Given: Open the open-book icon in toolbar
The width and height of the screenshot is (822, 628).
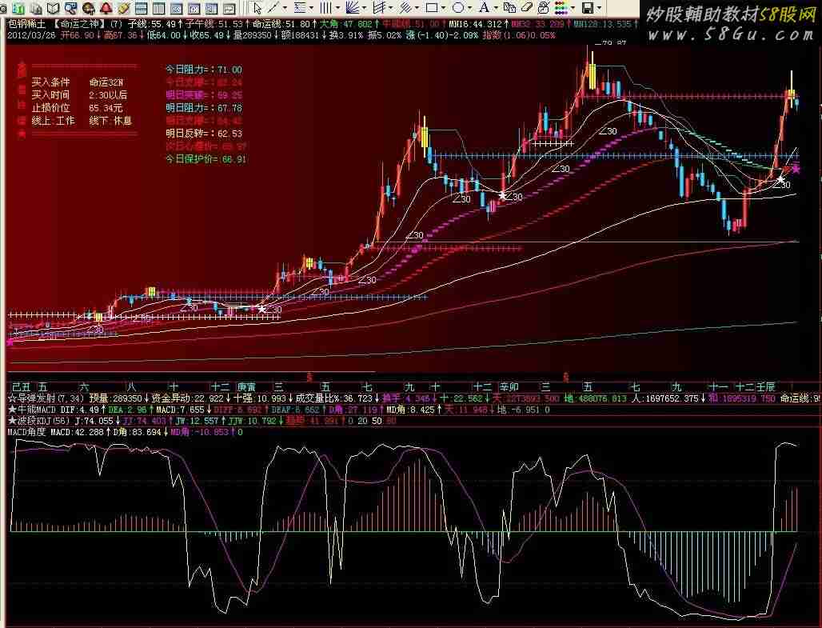Looking at the screenshot, I should tap(53, 8).
